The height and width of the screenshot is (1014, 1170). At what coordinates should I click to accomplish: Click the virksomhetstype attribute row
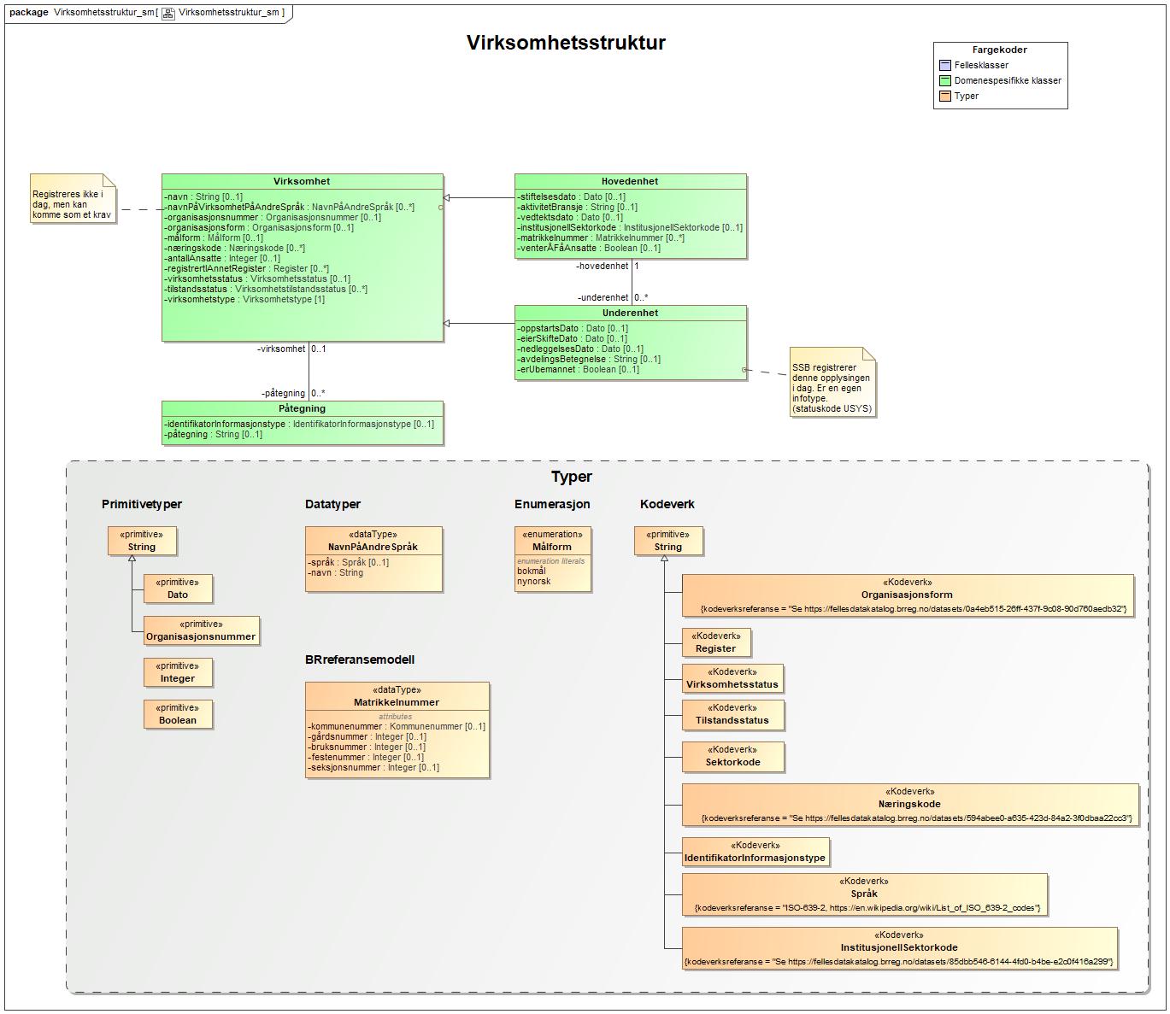point(244,299)
